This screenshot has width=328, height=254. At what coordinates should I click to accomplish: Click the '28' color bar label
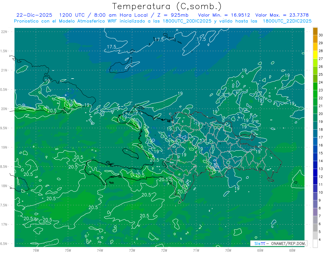click(321, 51)
